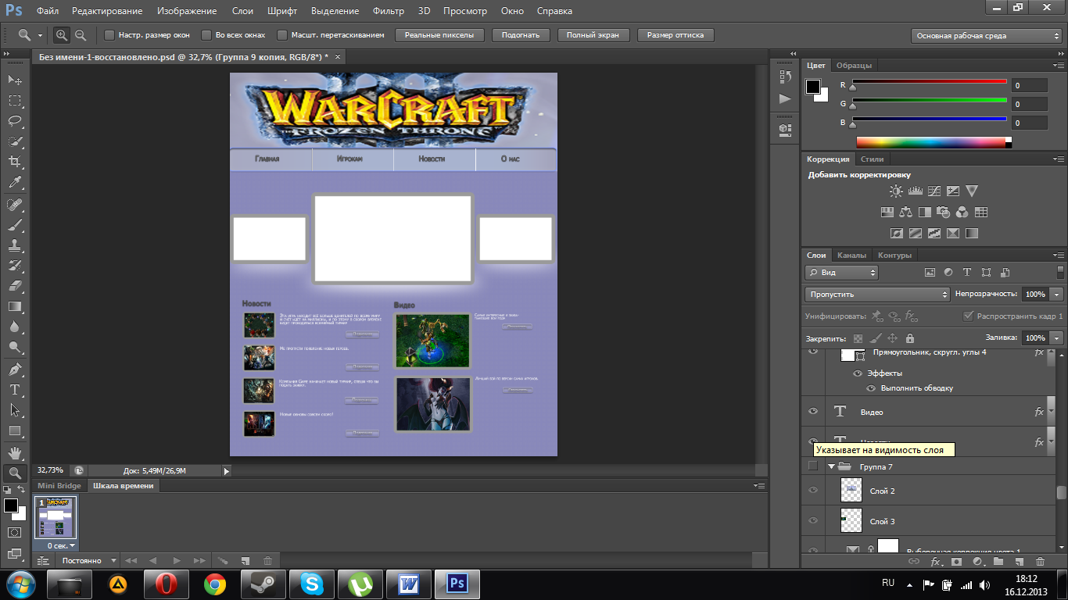The width and height of the screenshot is (1068, 600).
Task: Click the 'Полный экран' button
Action: (x=593, y=35)
